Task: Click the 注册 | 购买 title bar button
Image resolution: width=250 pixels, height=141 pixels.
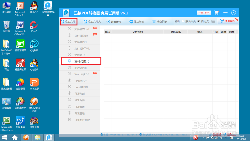Action: 204,13
